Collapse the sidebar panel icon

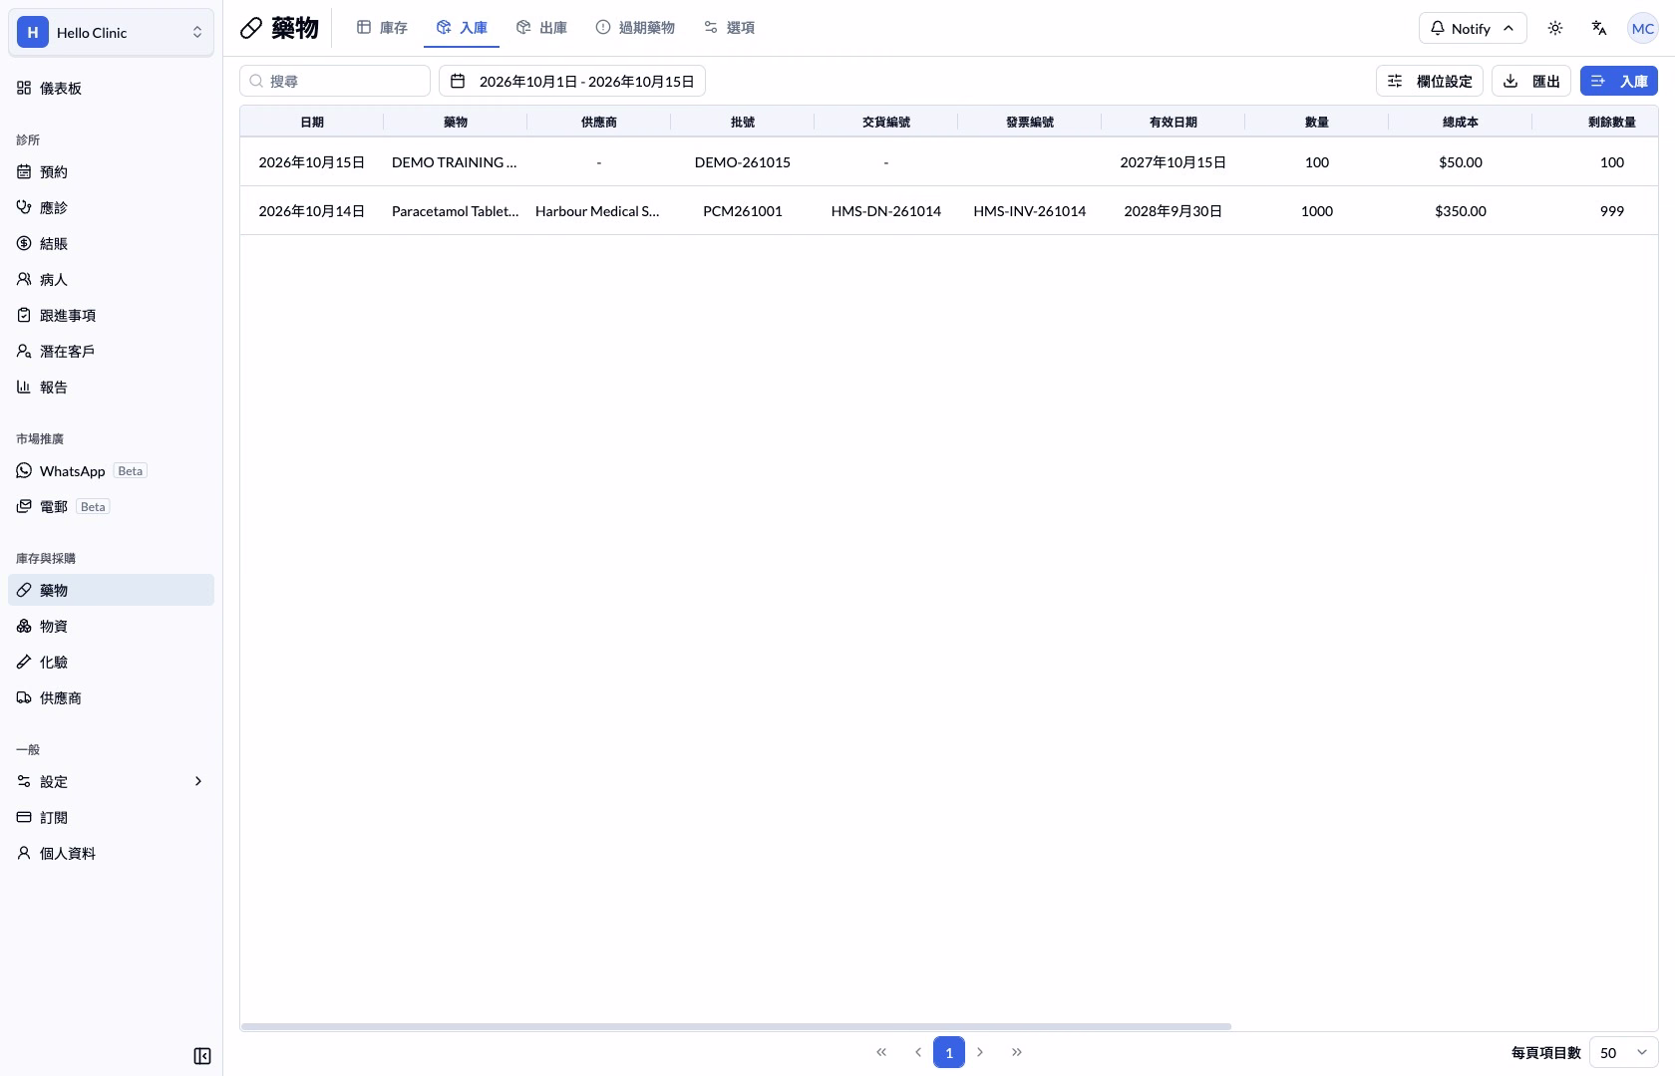[202, 1056]
